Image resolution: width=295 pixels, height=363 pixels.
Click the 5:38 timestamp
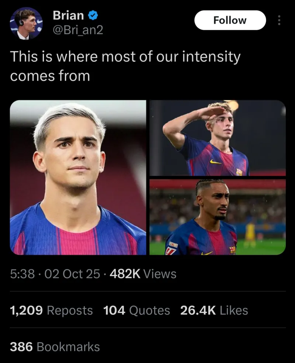point(22,274)
